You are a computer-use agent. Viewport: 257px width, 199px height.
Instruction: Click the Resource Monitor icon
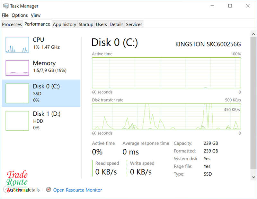click(x=49, y=189)
